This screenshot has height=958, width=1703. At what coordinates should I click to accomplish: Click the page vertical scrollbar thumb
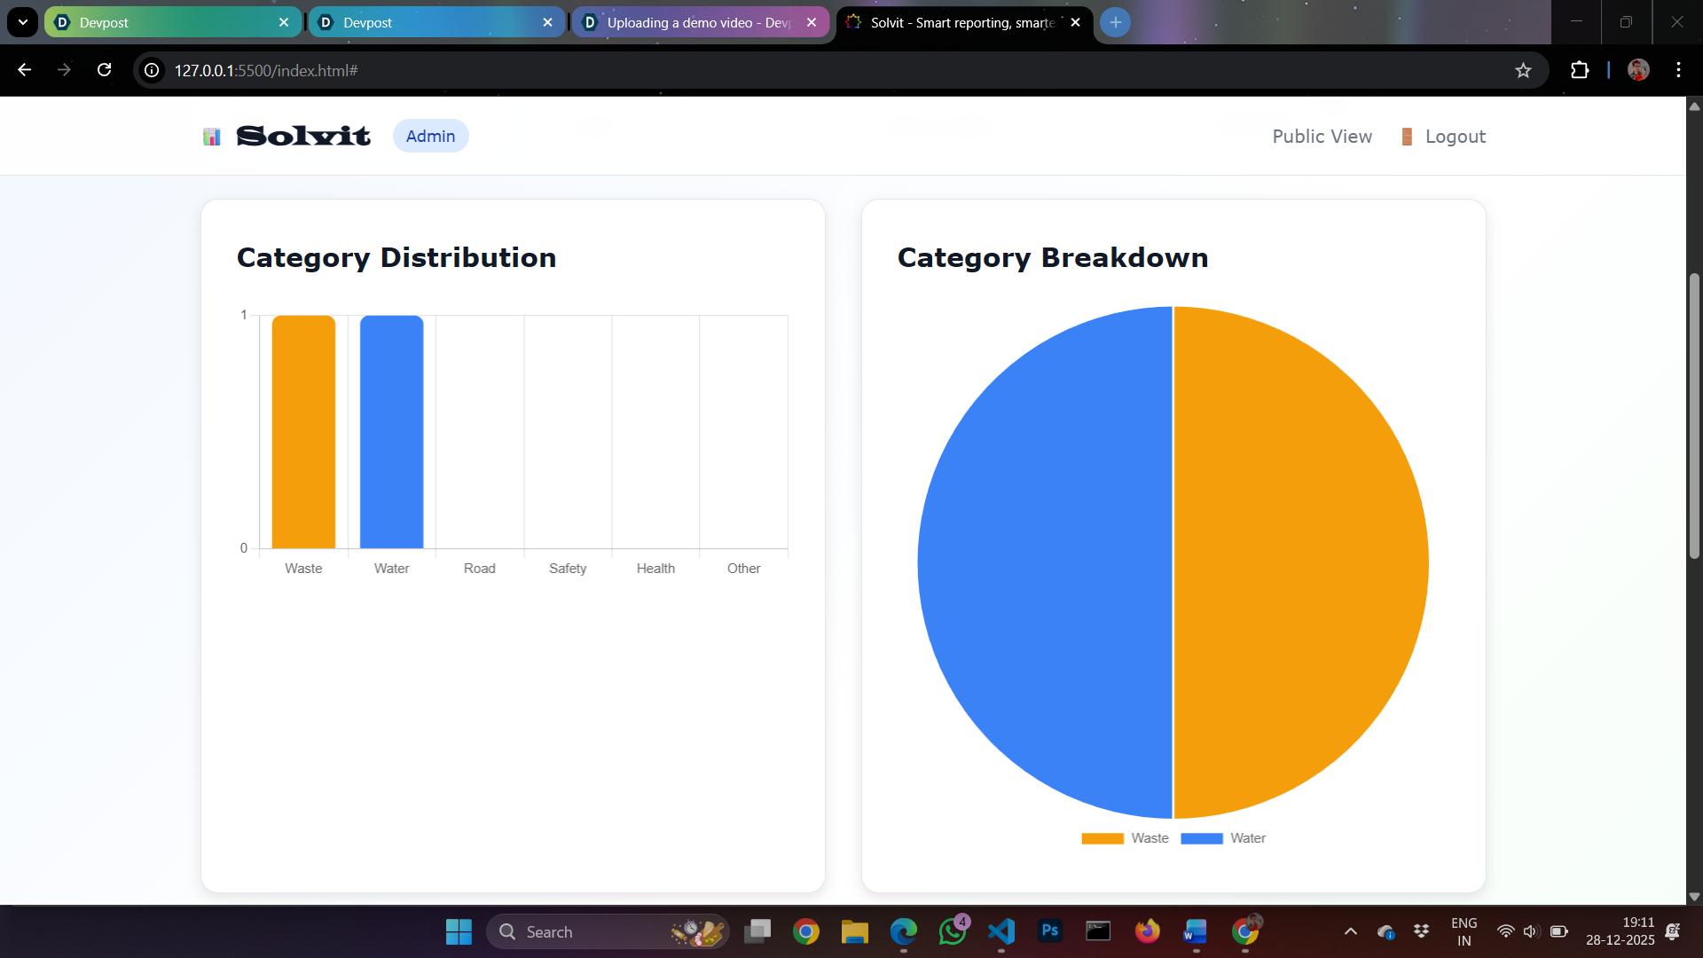pos(1694,417)
